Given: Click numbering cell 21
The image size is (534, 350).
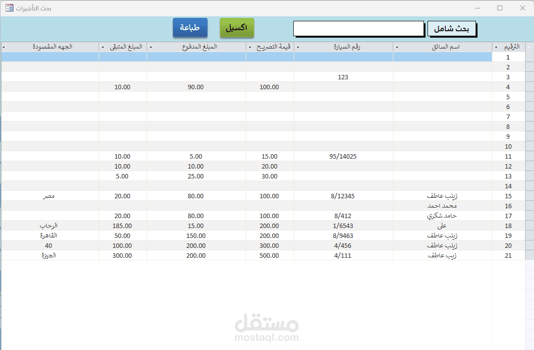Looking at the screenshot, I should click(508, 255).
